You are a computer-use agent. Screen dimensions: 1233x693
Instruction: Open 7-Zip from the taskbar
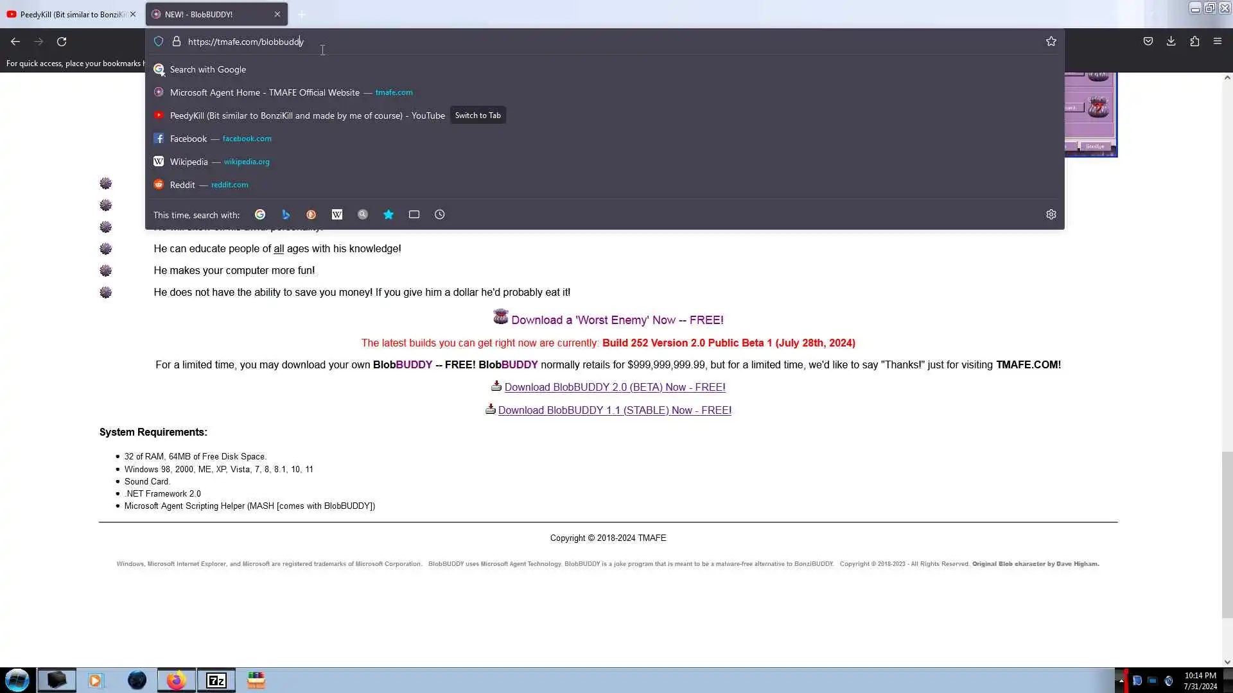[216, 680]
